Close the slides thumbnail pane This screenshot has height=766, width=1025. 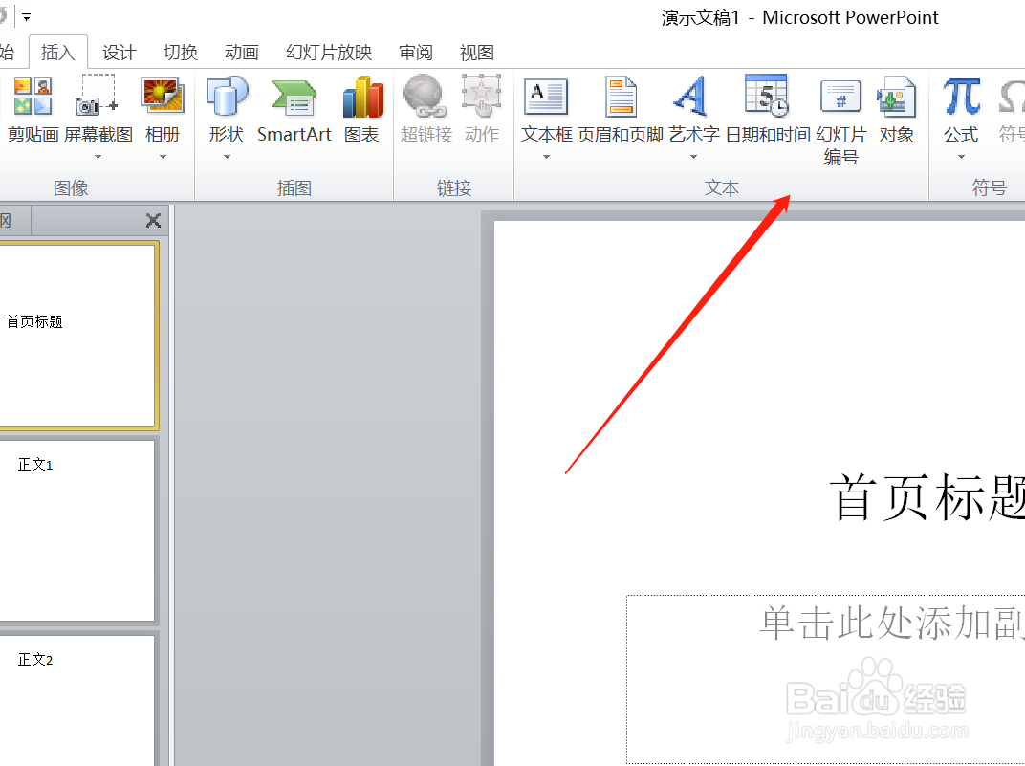(153, 220)
